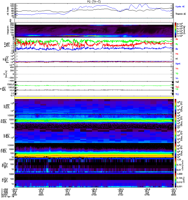The image size is (188, 200).
Task: Click the 0640 time tick label
Action: click(67, 195)
